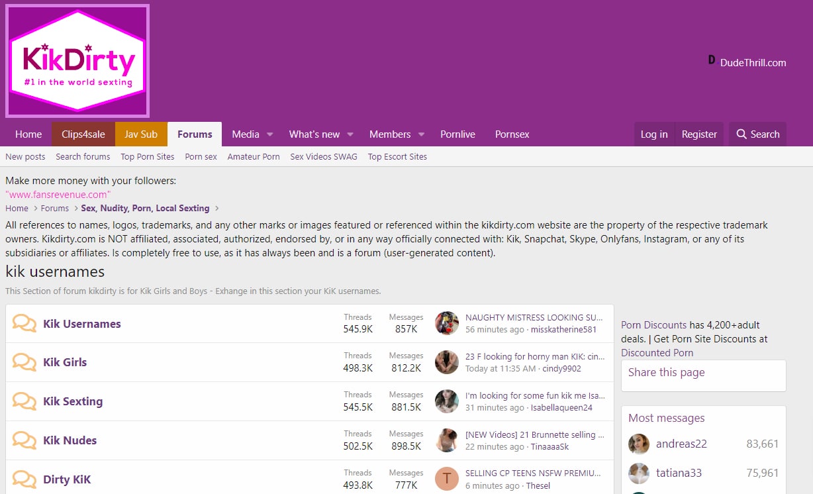The image size is (813, 494).
Task: Open the Search forums link
Action: (x=83, y=157)
